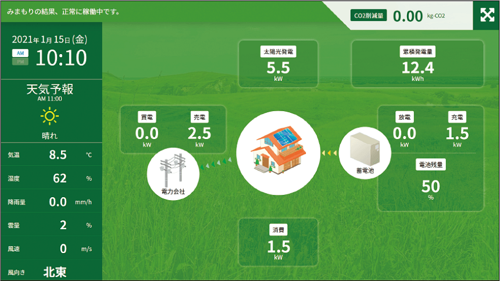Select the 充電 charge label
500x281 pixels.
457,117
